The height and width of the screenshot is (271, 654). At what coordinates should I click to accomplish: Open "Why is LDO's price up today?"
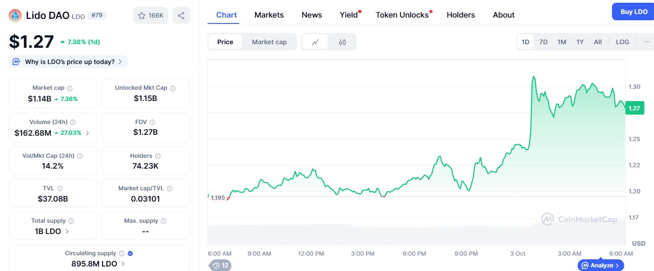pos(68,62)
